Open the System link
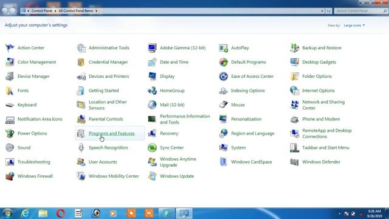389x219 pixels. pyautogui.click(x=238, y=147)
